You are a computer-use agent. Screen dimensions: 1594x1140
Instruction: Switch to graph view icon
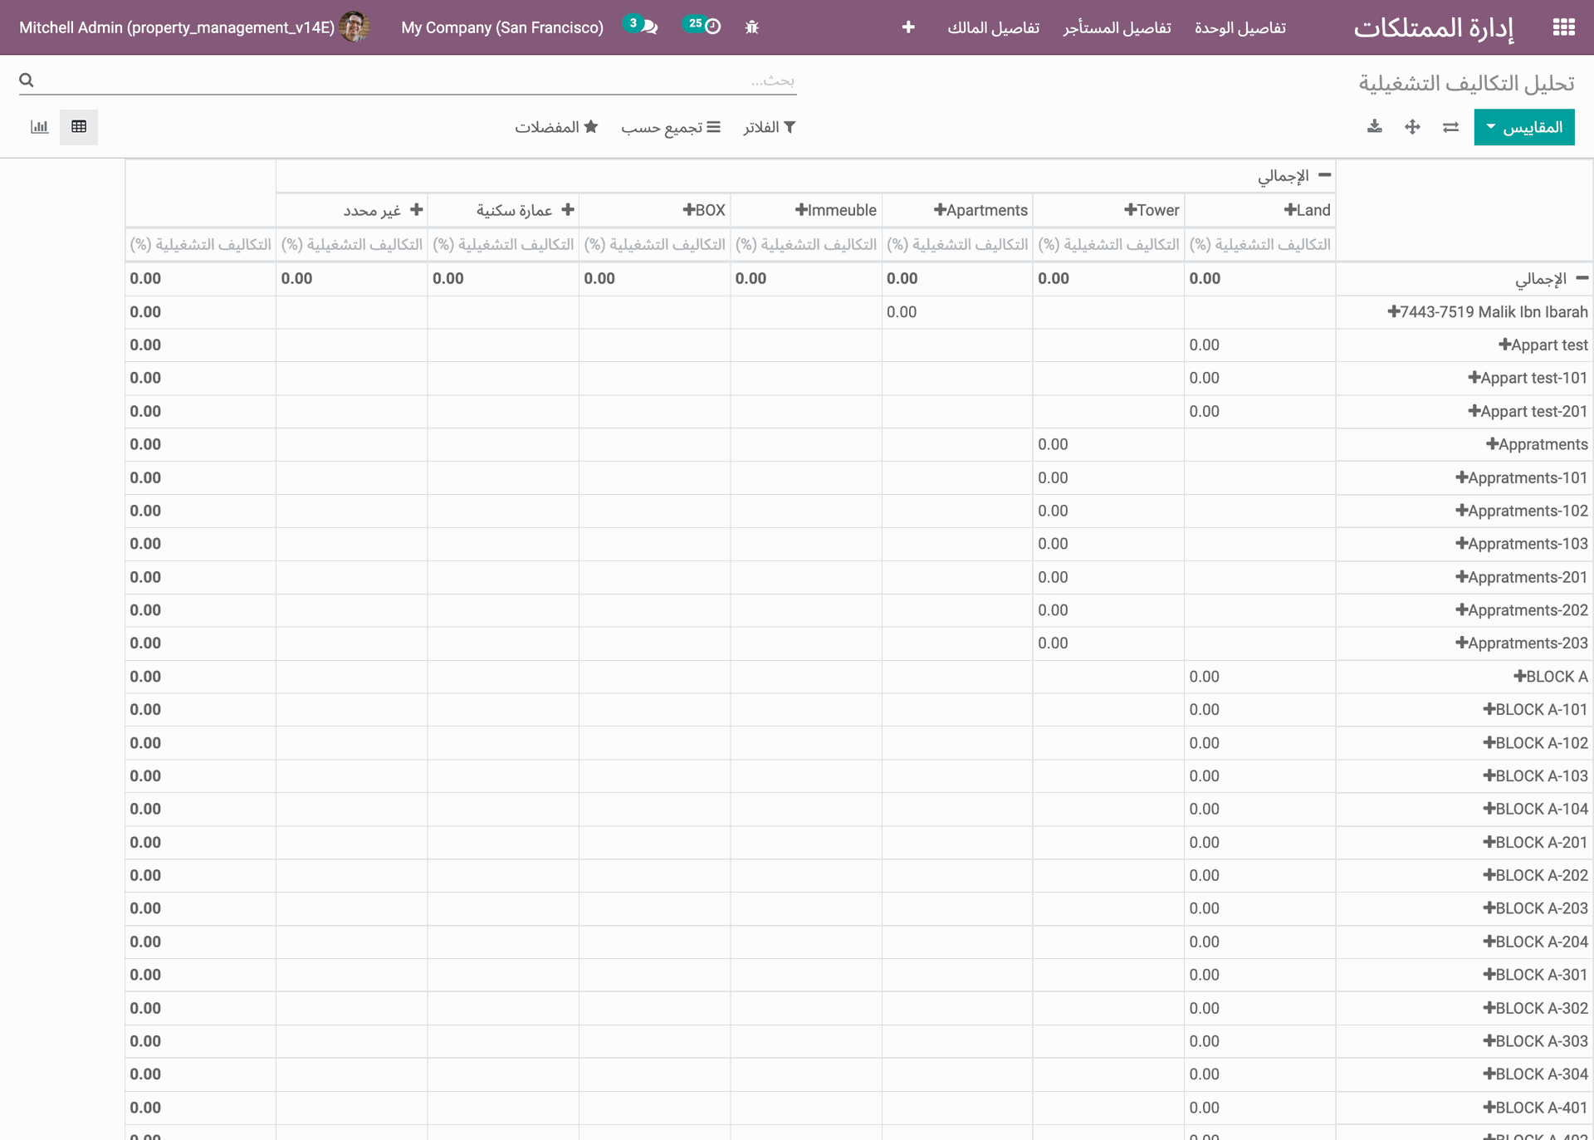pyautogui.click(x=39, y=127)
